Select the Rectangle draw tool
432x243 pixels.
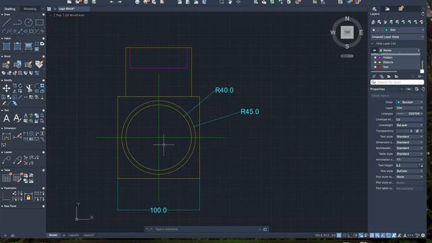(39, 22)
